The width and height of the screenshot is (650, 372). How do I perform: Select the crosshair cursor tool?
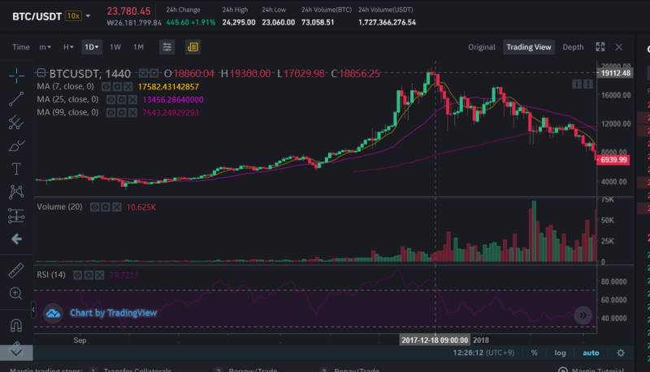[16, 76]
